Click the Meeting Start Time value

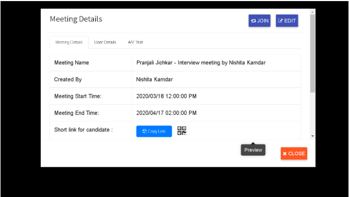[166, 96]
